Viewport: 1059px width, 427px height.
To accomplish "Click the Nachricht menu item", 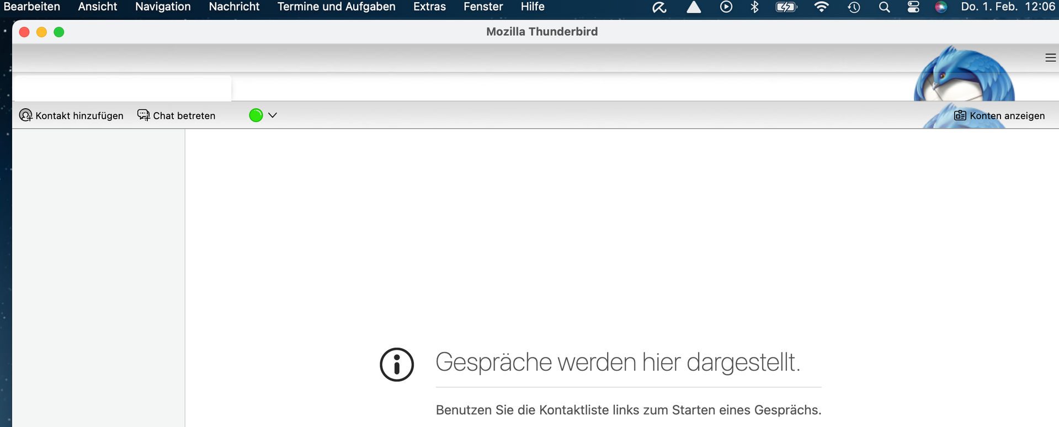I will [x=234, y=7].
